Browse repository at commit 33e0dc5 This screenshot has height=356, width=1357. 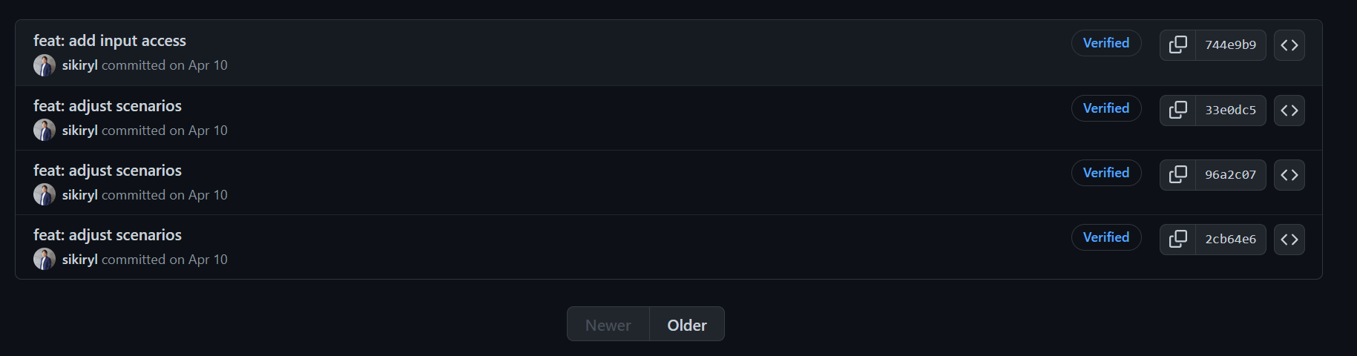click(1289, 111)
